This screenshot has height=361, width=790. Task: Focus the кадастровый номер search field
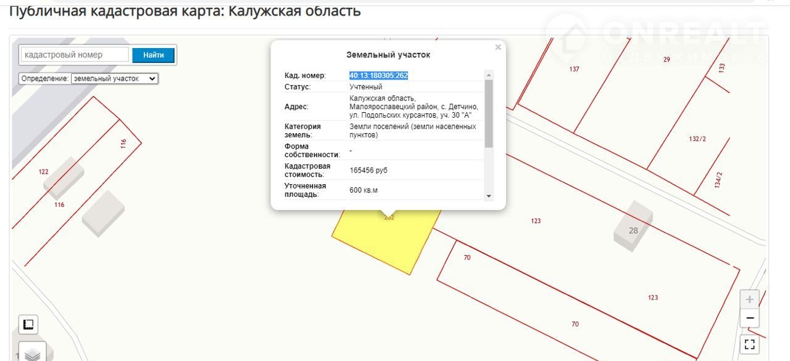(x=75, y=55)
